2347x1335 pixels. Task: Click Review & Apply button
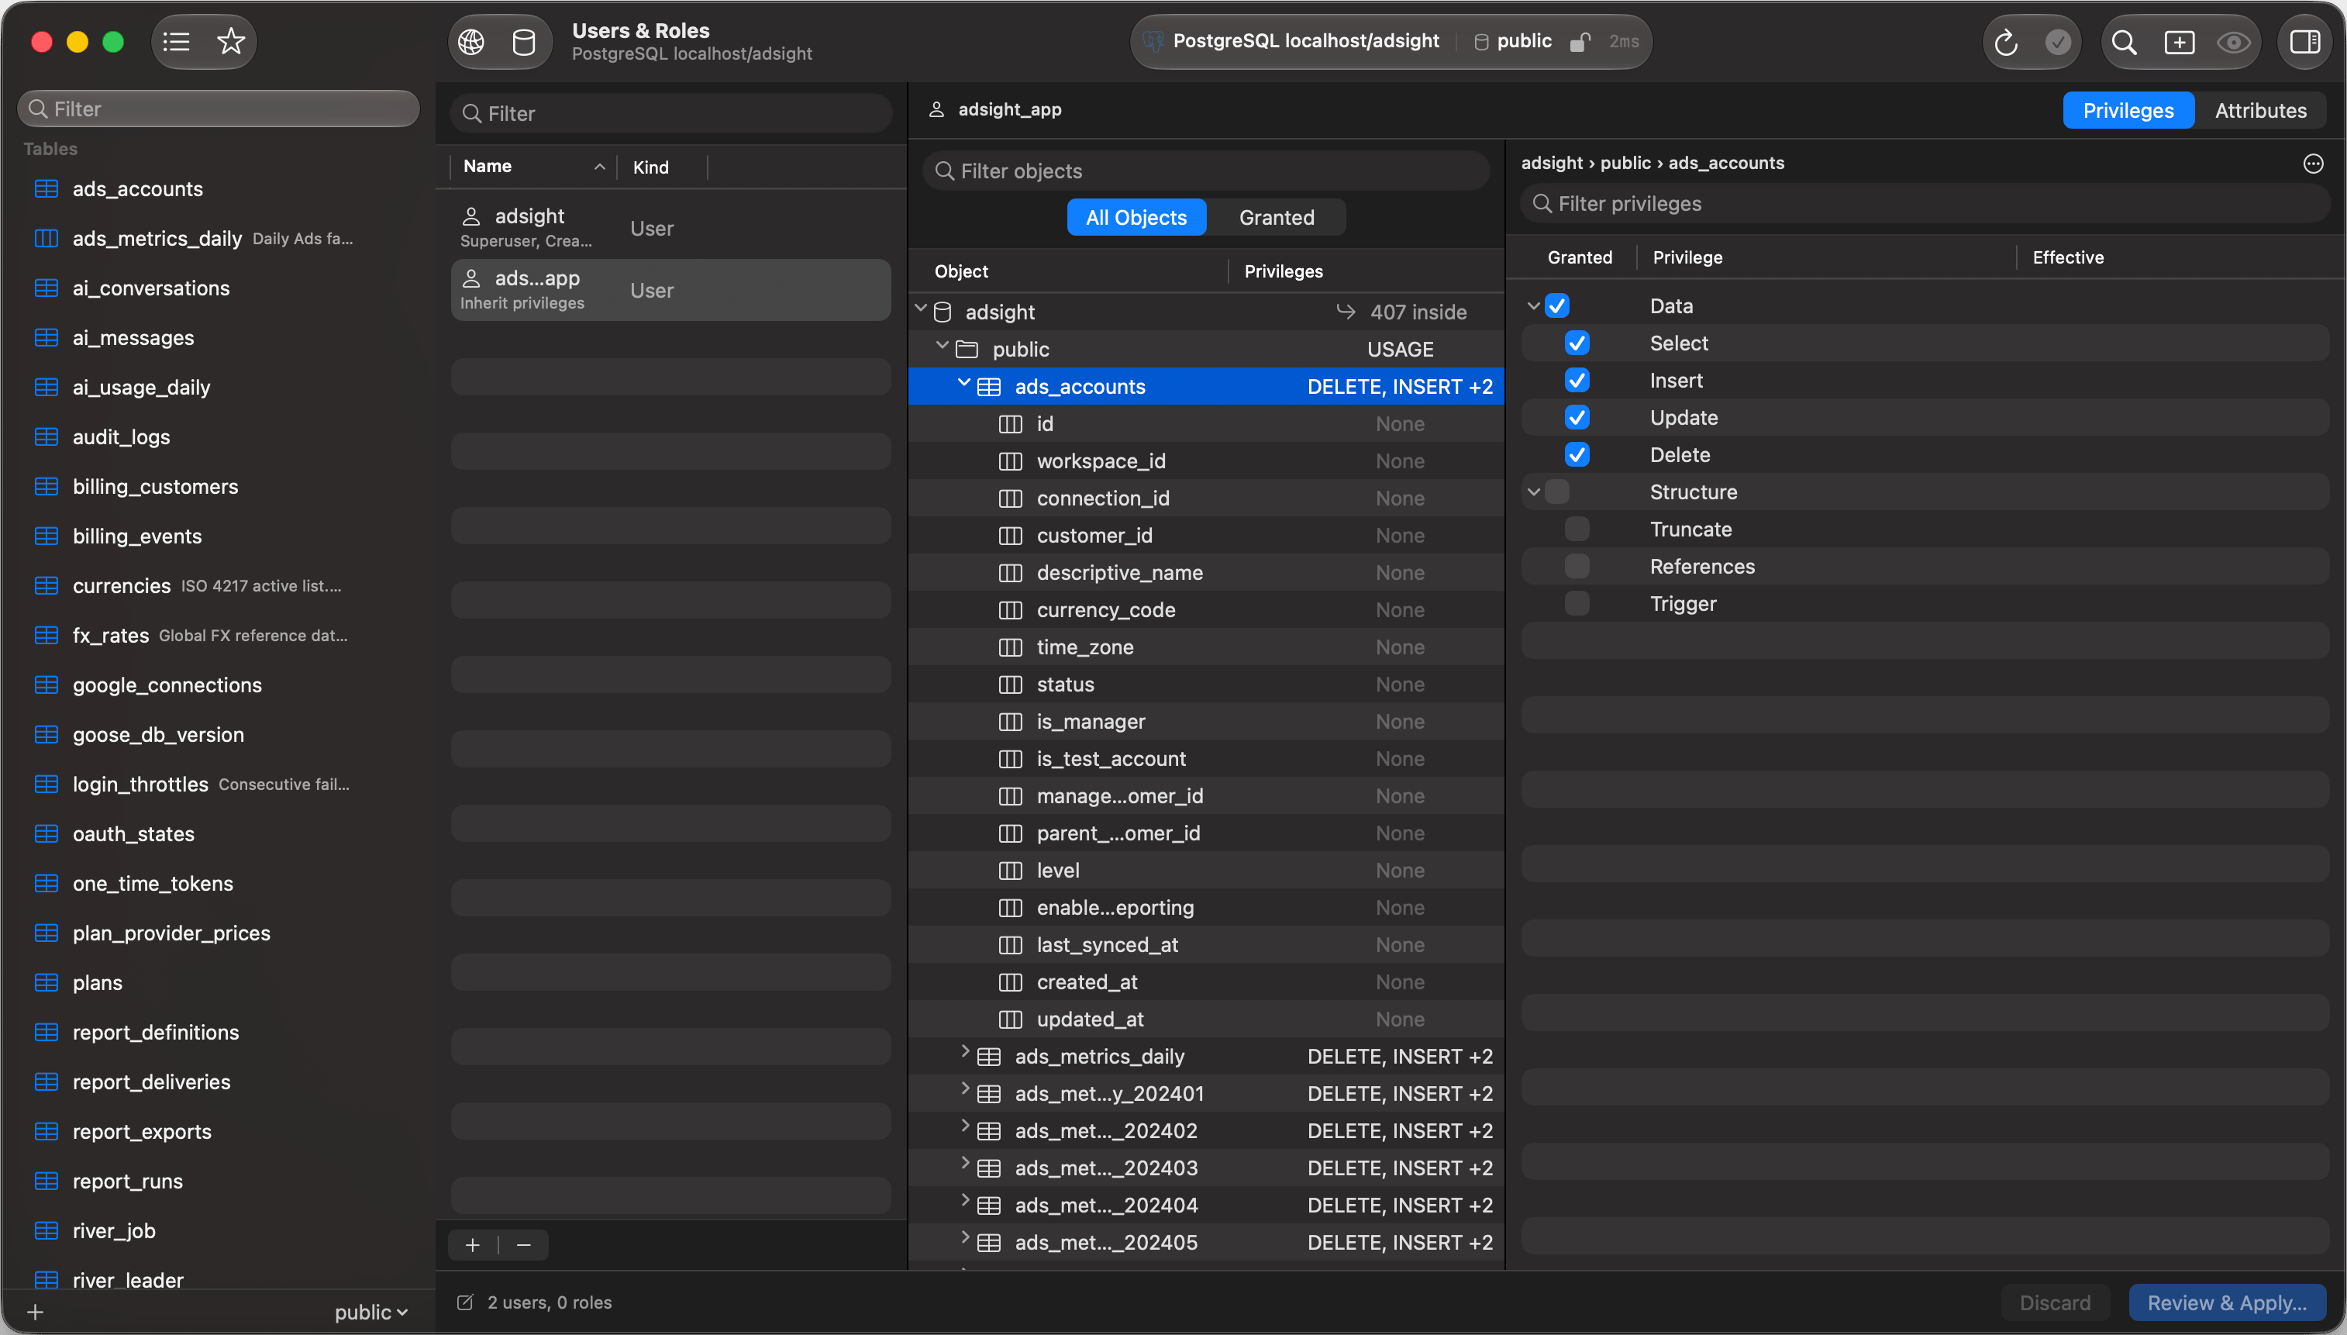[x=2227, y=1303]
